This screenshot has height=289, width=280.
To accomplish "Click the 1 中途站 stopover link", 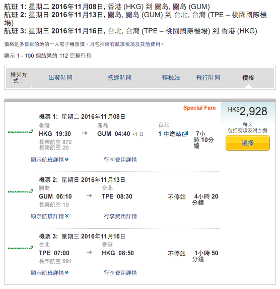I will (170, 134).
